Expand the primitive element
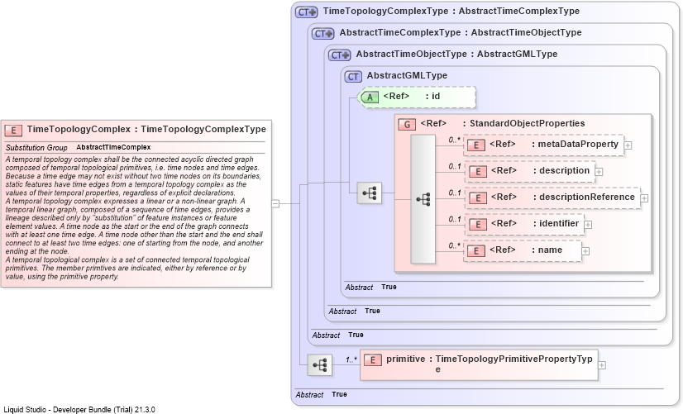Viewport: 683px width, 414px height. click(602, 365)
